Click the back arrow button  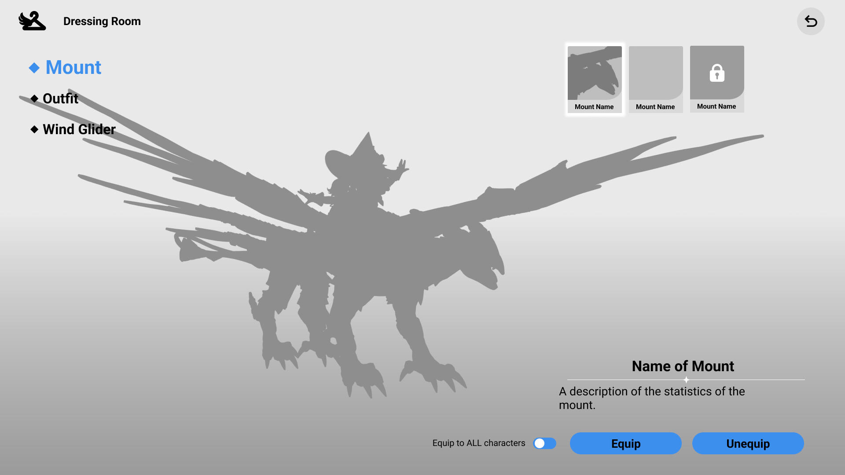point(811,21)
